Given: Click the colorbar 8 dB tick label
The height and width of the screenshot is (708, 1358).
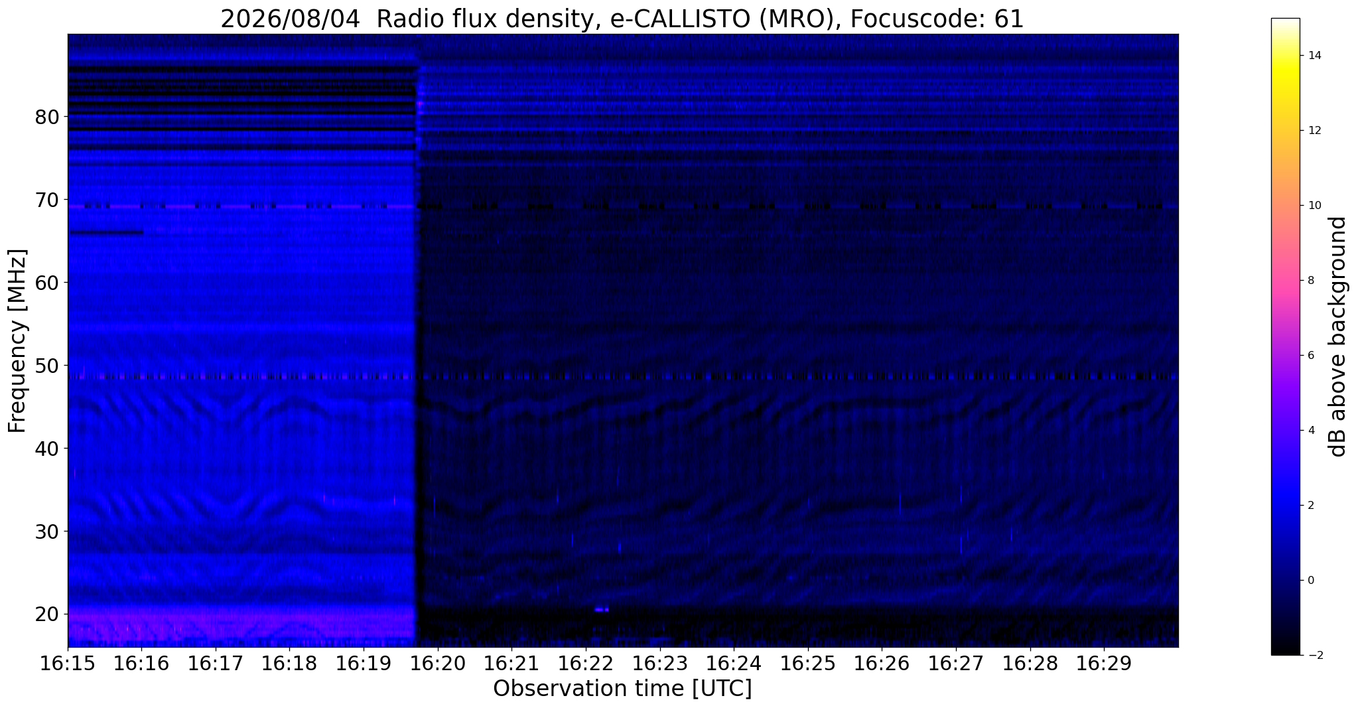Looking at the screenshot, I should pyautogui.click(x=1310, y=281).
